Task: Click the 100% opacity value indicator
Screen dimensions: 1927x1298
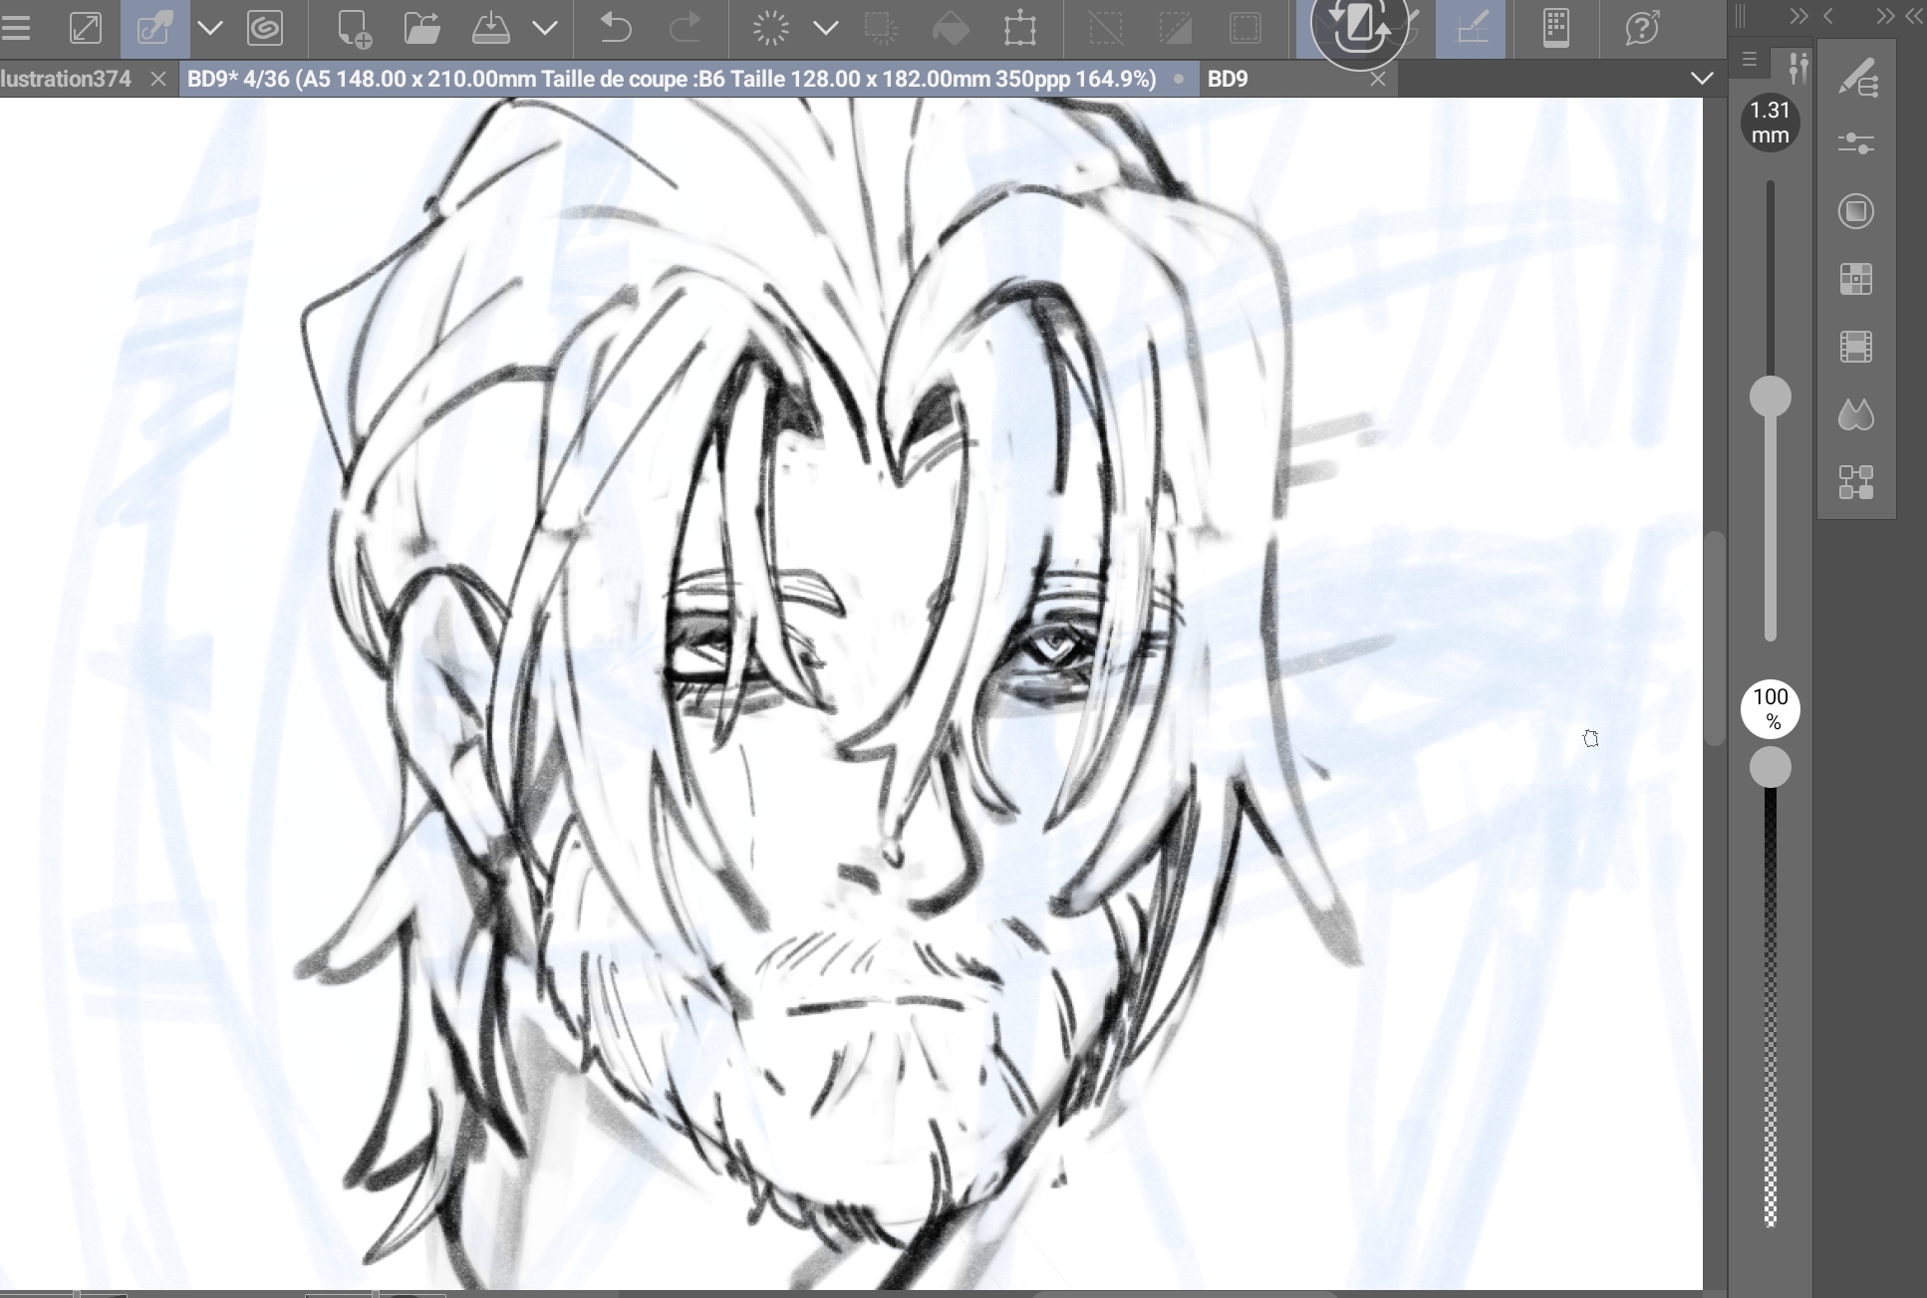Action: pyautogui.click(x=1771, y=708)
